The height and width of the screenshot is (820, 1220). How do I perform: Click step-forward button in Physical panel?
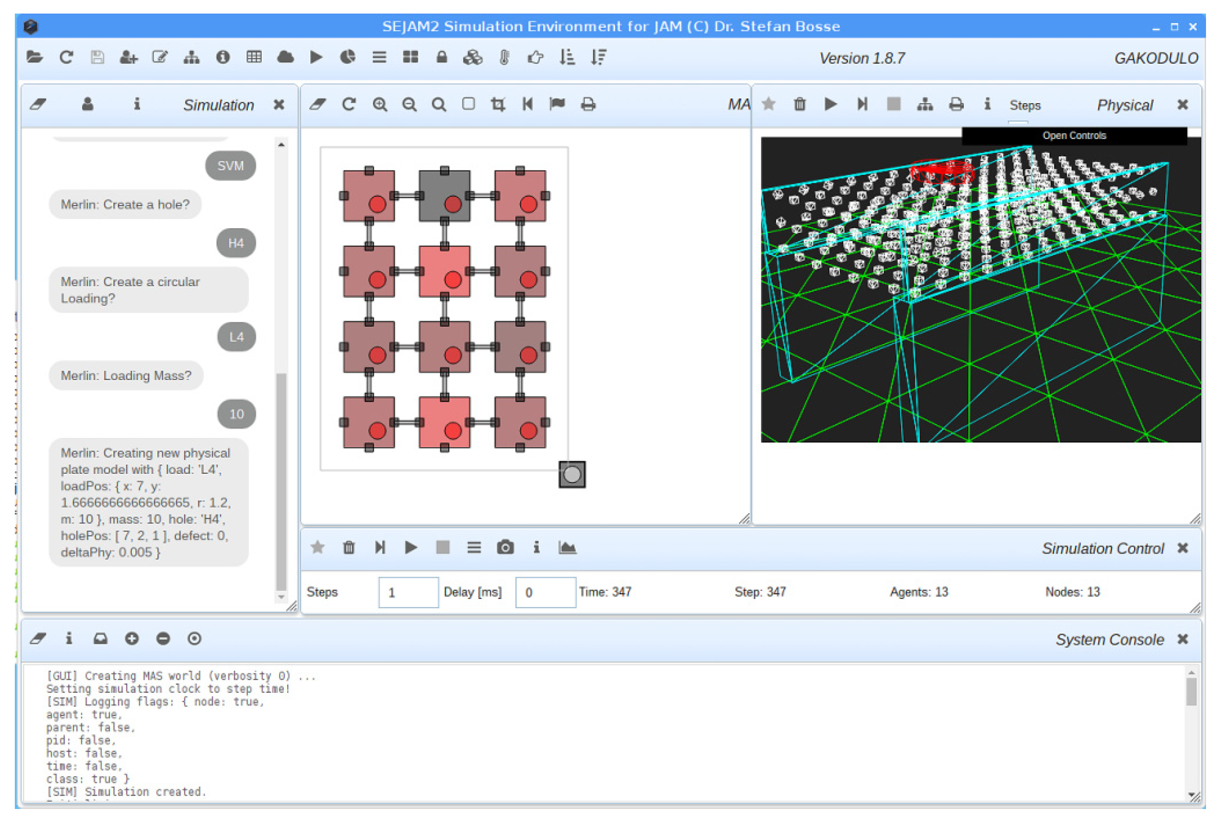pos(862,105)
